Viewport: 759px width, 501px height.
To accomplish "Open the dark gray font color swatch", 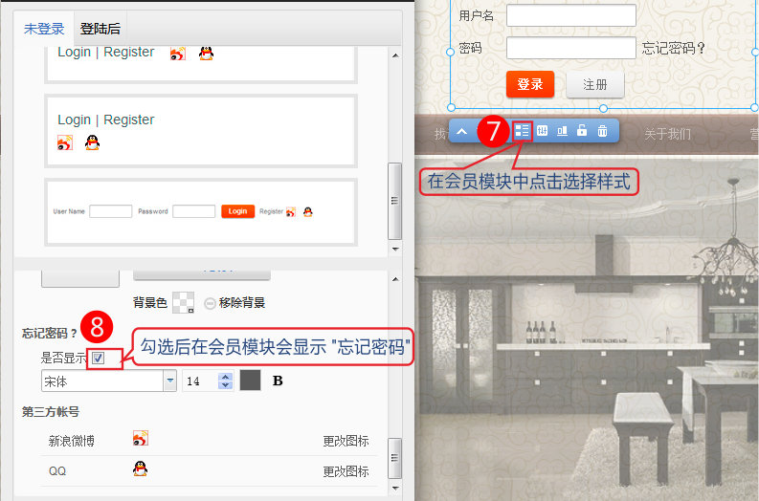I will click(250, 381).
